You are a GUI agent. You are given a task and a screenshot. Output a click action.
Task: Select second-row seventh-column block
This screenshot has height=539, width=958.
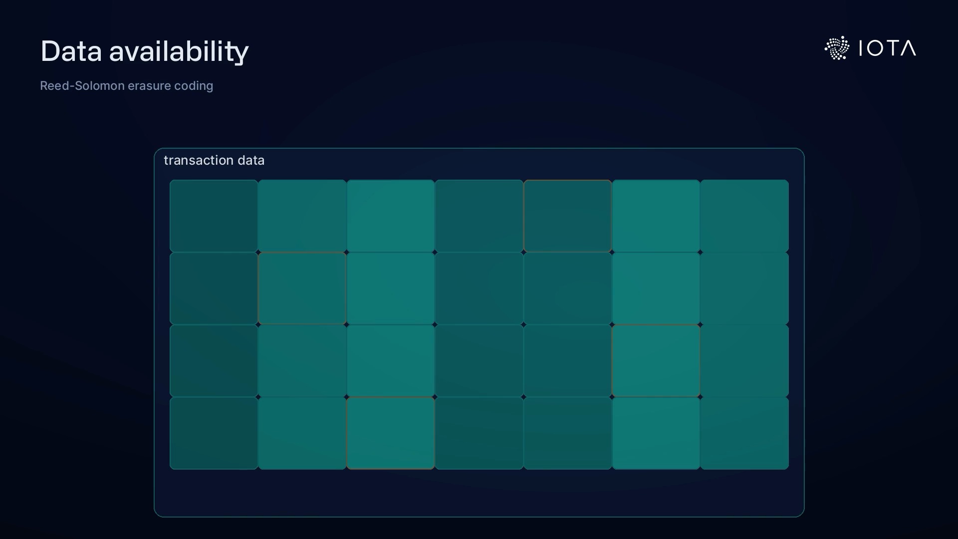[x=744, y=288]
